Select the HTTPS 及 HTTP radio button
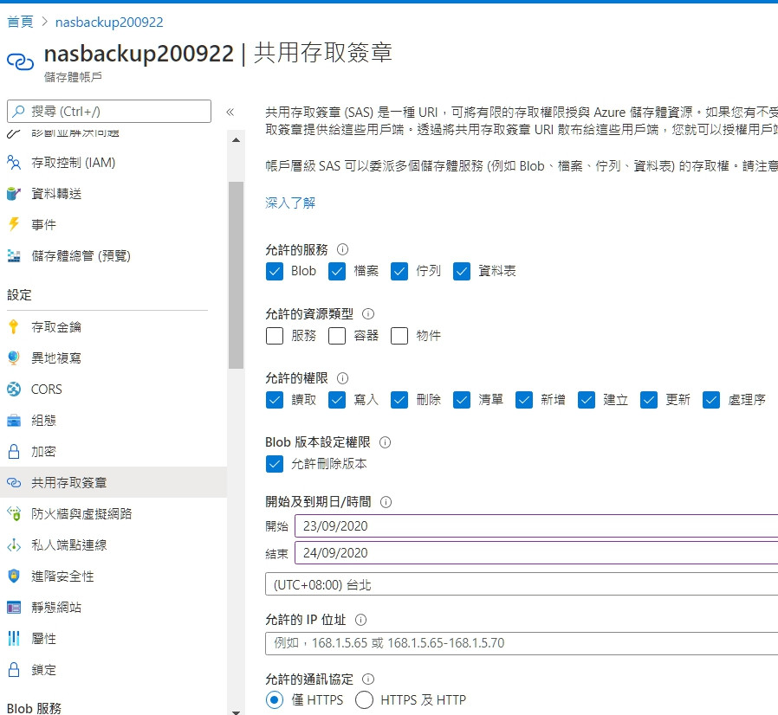 364,700
